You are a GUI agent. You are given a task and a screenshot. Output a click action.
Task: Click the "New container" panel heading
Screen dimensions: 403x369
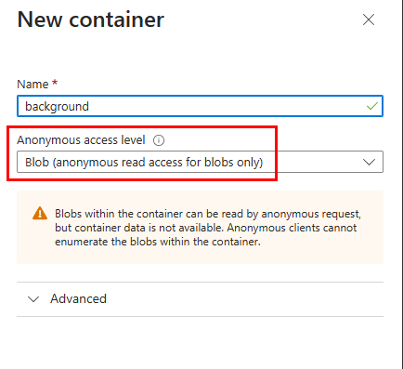(x=91, y=20)
